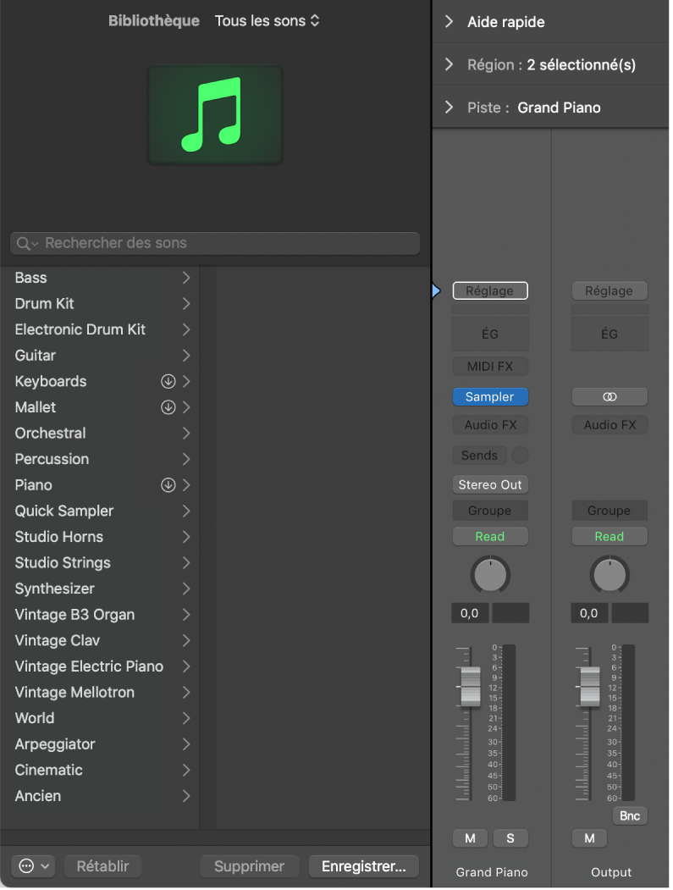Open the Orchestral sound category

click(x=51, y=433)
